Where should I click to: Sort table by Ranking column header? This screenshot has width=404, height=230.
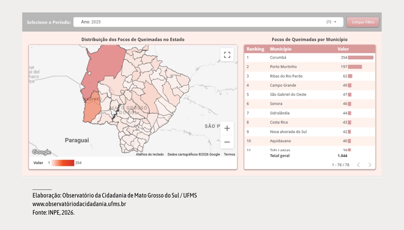click(255, 49)
